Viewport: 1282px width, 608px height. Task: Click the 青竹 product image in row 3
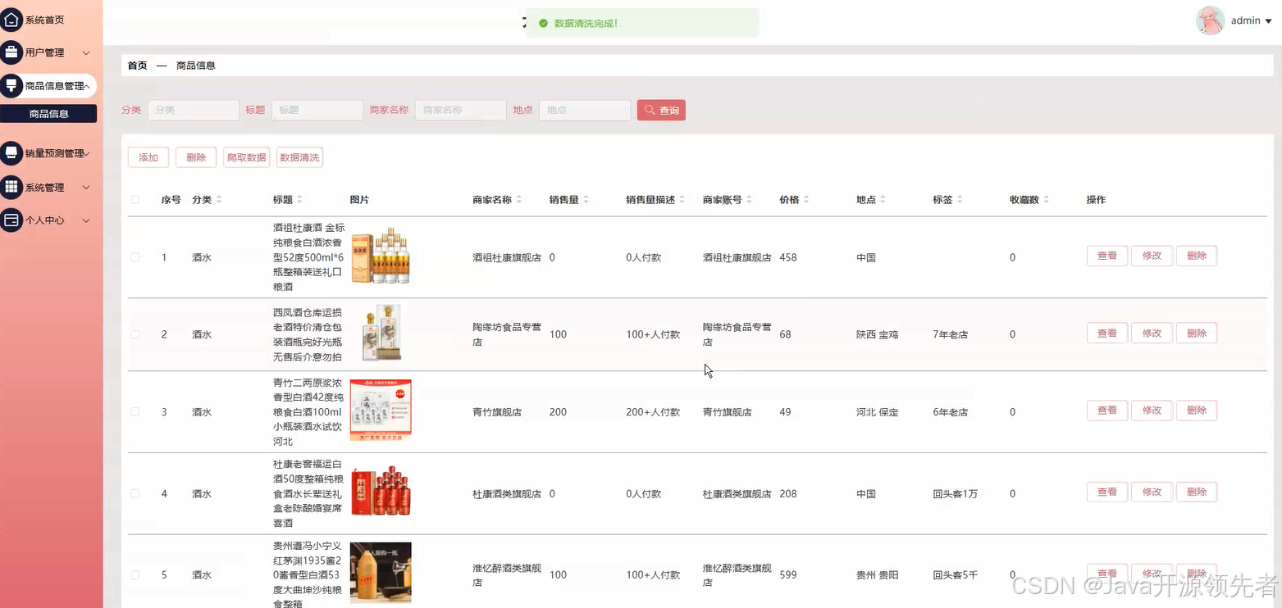point(381,410)
